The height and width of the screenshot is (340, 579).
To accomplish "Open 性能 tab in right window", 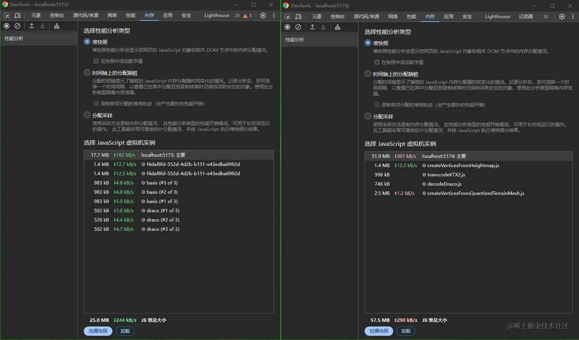I will (412, 17).
